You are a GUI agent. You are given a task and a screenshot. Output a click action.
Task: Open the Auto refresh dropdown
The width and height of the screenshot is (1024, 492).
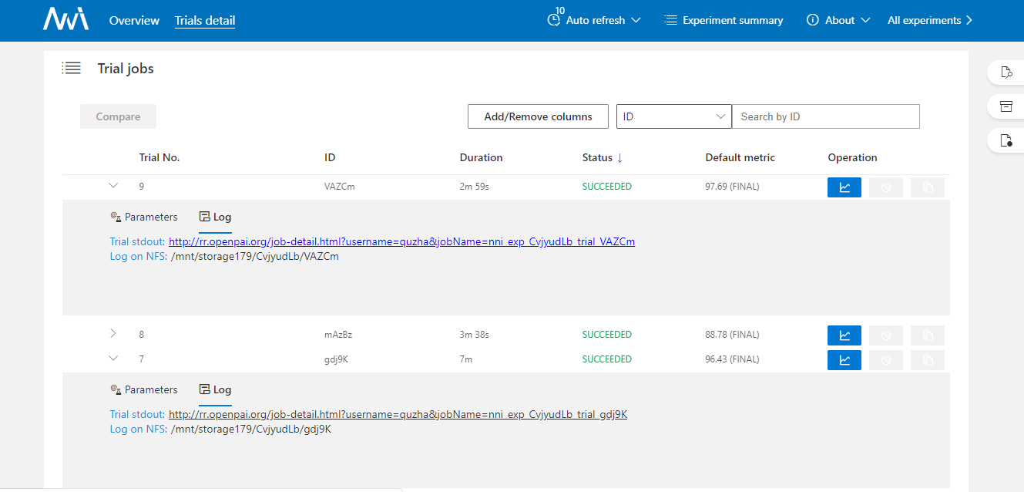coord(594,20)
